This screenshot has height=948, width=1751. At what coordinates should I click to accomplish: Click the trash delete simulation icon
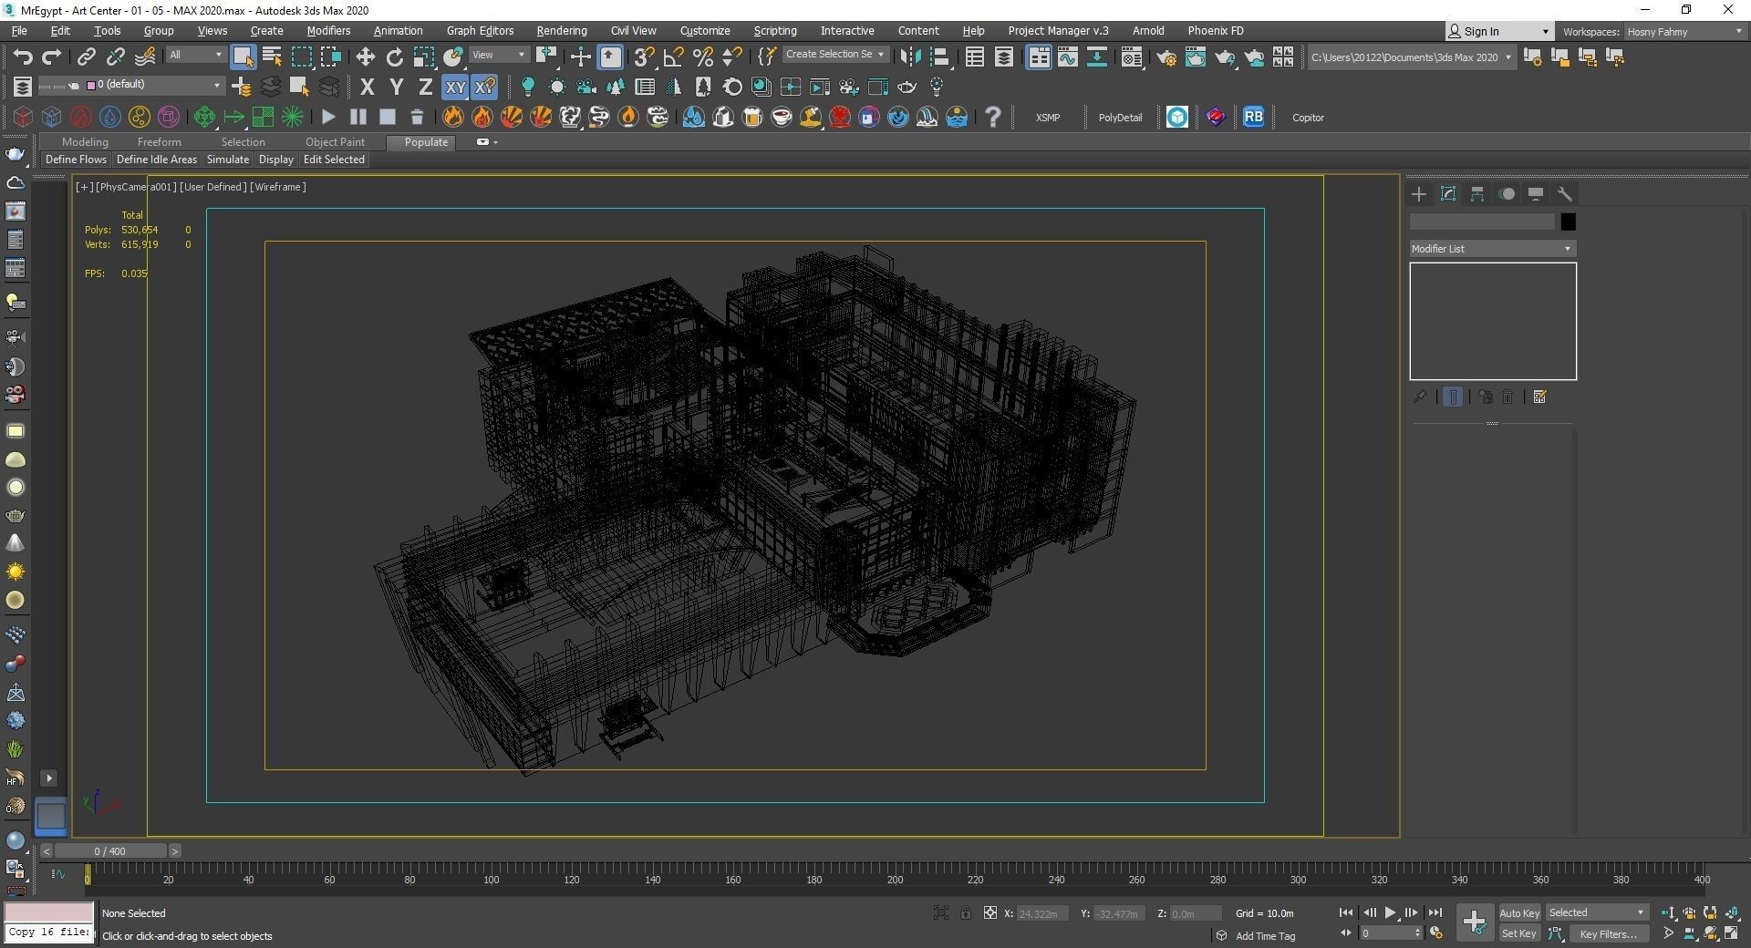pyautogui.click(x=417, y=117)
